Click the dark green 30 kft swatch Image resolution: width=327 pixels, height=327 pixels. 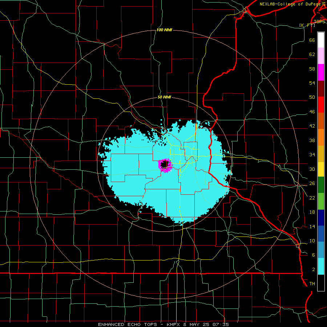click(x=321, y=185)
